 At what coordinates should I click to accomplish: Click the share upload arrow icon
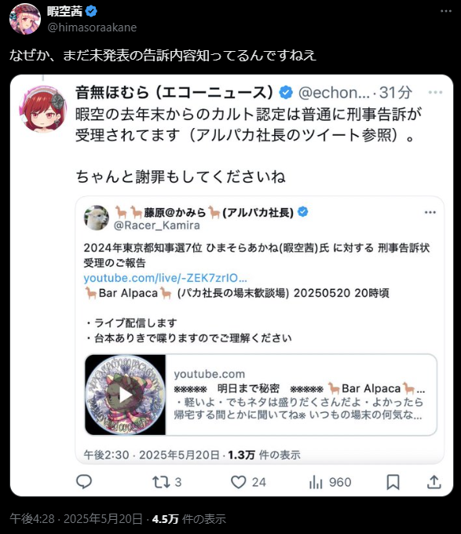tap(434, 482)
